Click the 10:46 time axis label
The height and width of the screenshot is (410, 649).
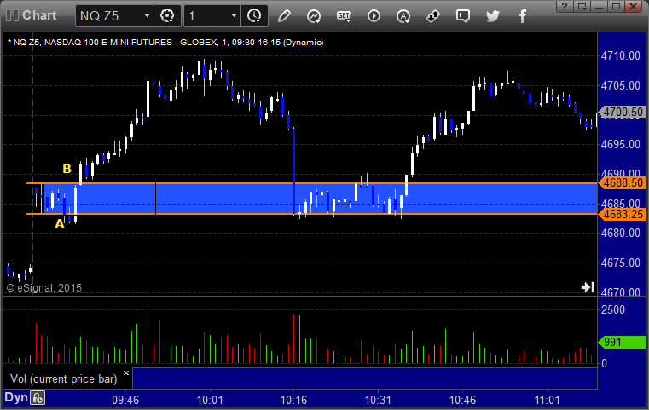(462, 400)
